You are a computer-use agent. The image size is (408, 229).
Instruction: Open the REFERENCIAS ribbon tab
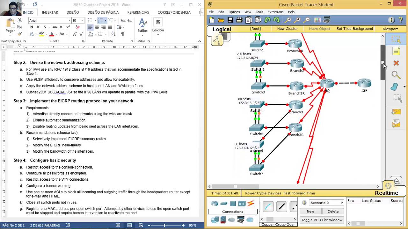pos(138,12)
